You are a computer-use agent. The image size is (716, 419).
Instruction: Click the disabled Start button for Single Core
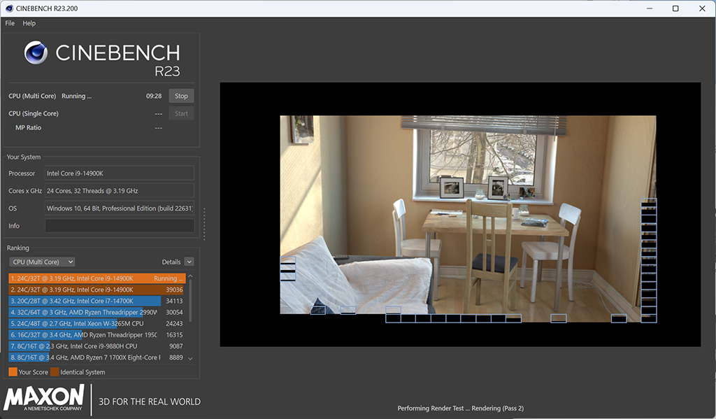pos(181,113)
